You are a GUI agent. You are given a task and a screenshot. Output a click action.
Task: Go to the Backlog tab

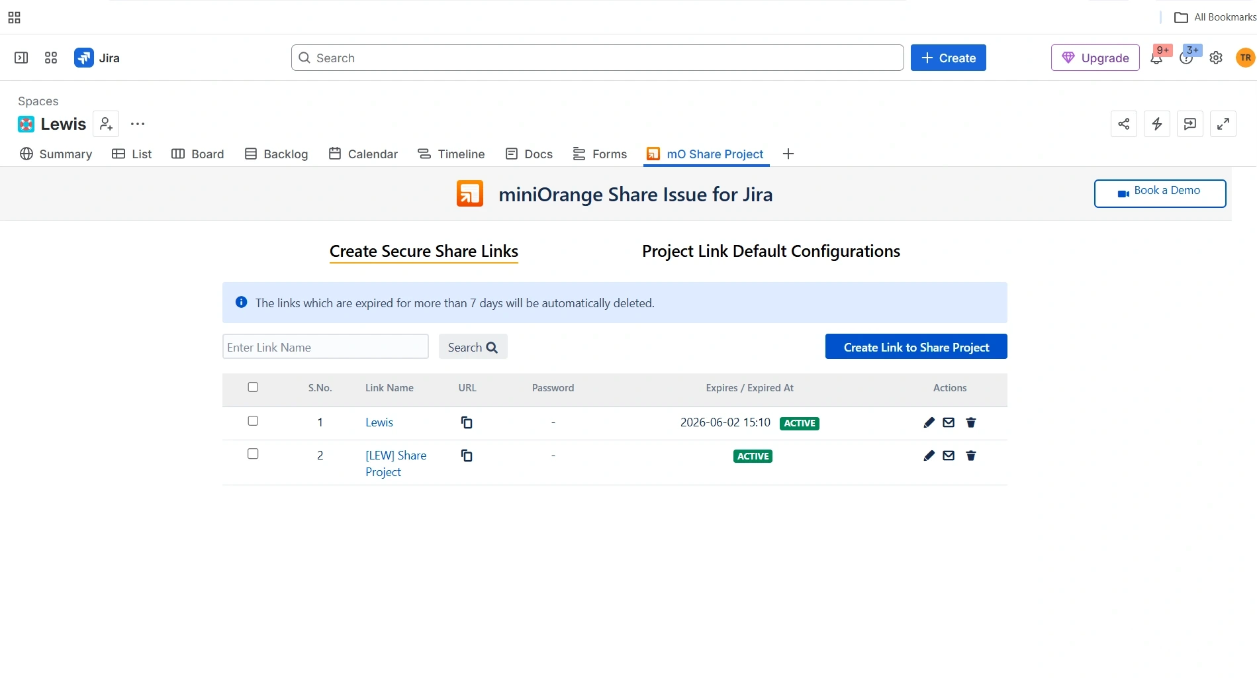[277, 154]
